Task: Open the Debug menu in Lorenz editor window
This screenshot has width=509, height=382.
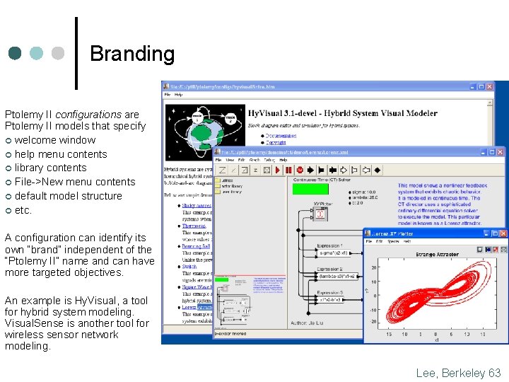Action: click(x=269, y=160)
